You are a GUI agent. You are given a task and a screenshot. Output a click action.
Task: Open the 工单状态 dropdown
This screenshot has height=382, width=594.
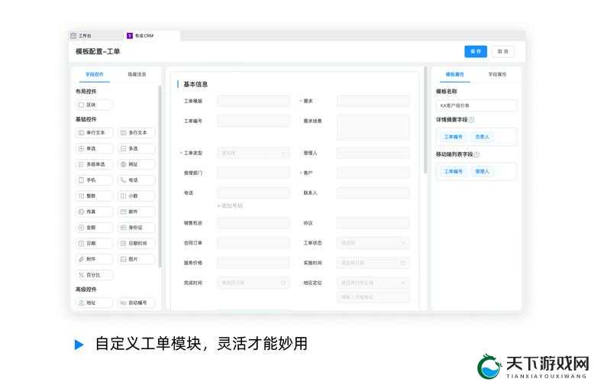pos(373,242)
